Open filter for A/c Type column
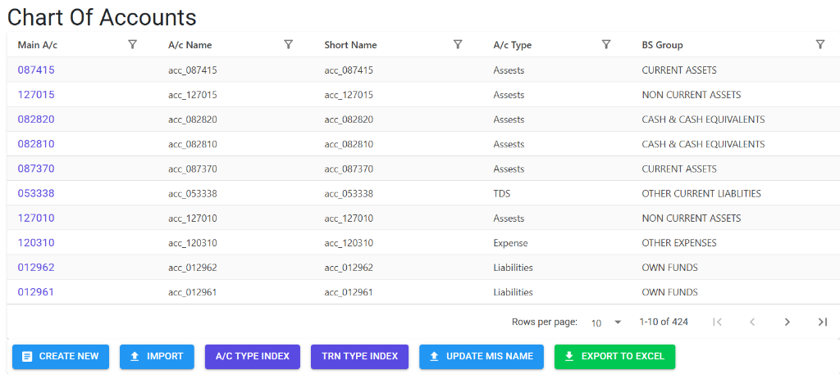 click(x=606, y=44)
